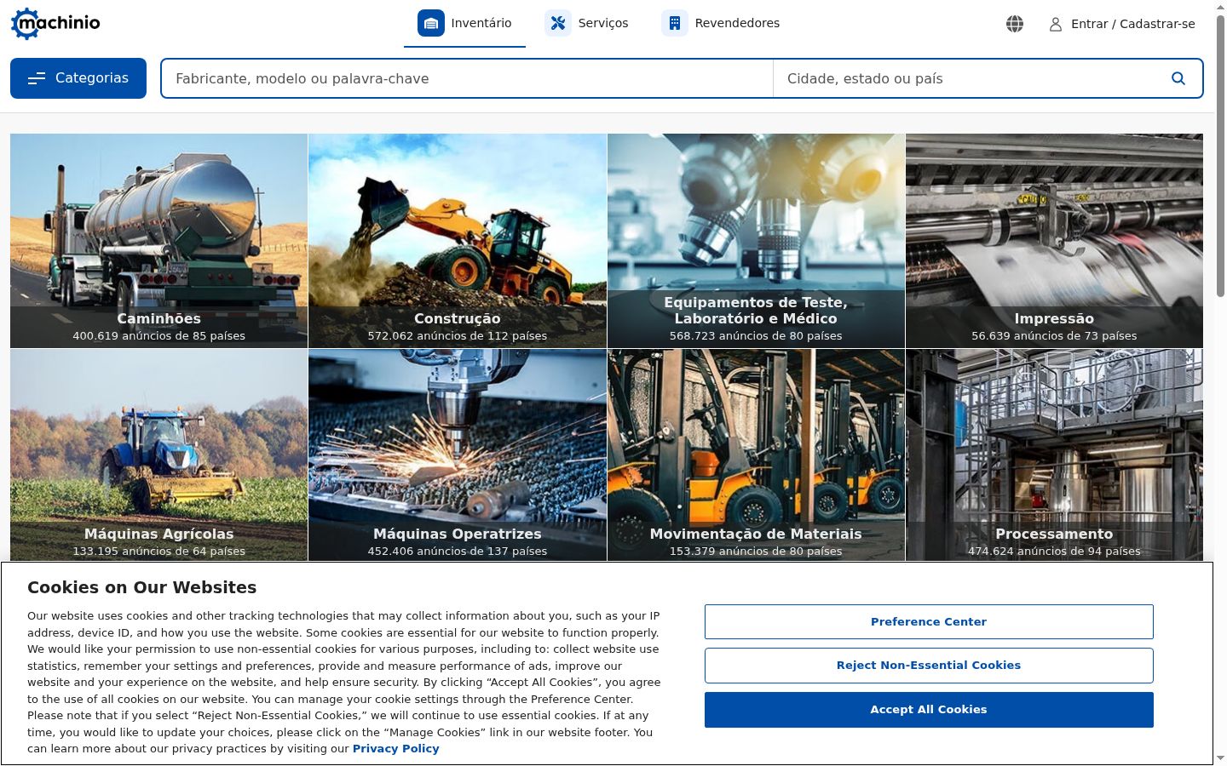Open the Construção category tile
This screenshot has height=766, width=1227.
click(458, 241)
